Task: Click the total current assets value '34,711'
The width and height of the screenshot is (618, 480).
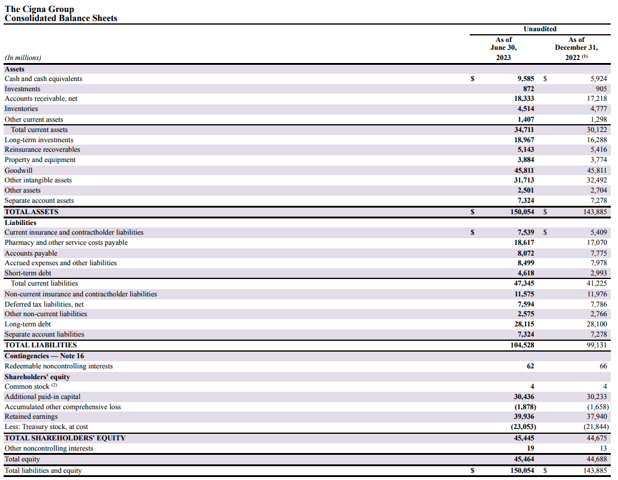Action: [524, 130]
